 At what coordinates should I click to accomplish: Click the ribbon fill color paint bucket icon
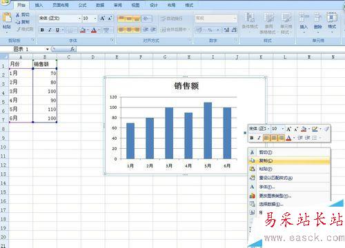tap(83, 30)
